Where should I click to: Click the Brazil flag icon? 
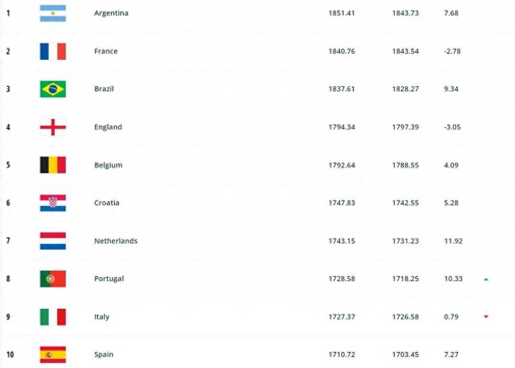click(53, 89)
